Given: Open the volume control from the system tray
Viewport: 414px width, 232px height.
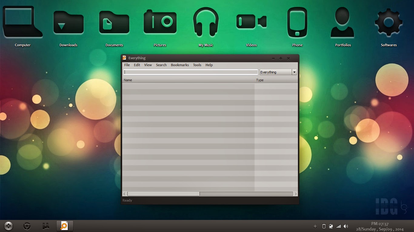Looking at the screenshot, I should (346, 226).
